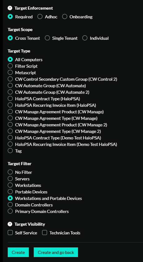Click the Target Visibility help icon
The height and width of the screenshot is (262, 143).
coord(10,224)
